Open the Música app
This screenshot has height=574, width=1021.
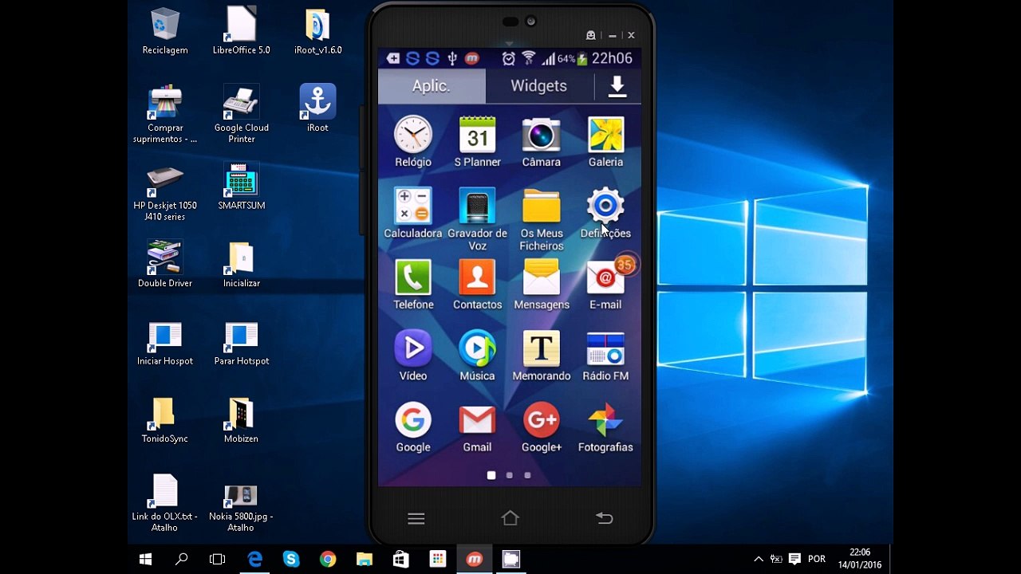point(477,356)
